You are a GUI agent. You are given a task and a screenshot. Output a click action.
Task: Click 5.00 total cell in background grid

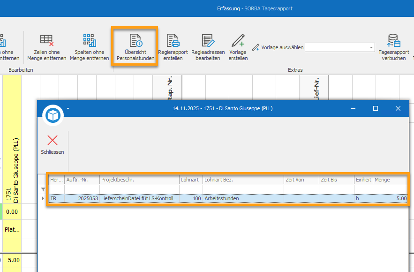[12, 260]
